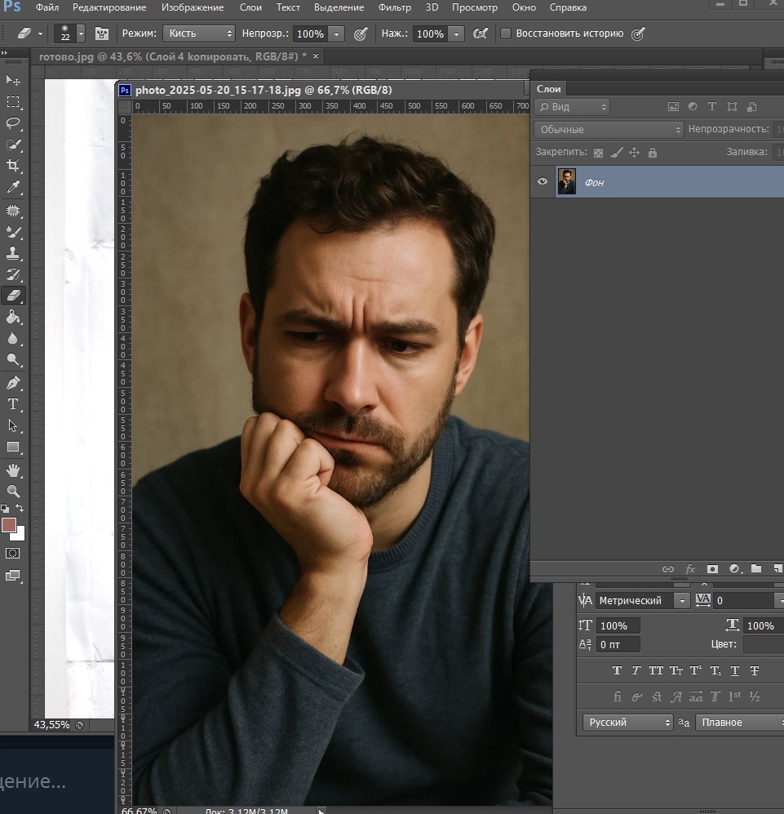The width and height of the screenshot is (784, 814).
Task: Select the Eraser tool in toolbox
Action: [x=13, y=296]
